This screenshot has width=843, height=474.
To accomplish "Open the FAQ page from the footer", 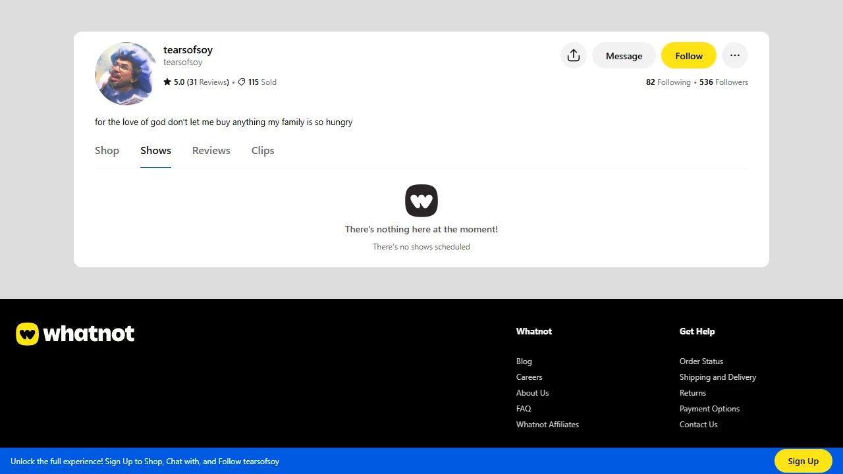I will pos(523,408).
